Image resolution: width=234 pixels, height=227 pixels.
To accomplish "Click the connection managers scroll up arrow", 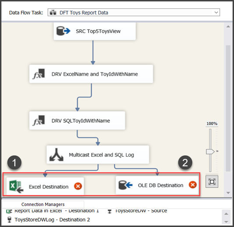I will (226, 214).
